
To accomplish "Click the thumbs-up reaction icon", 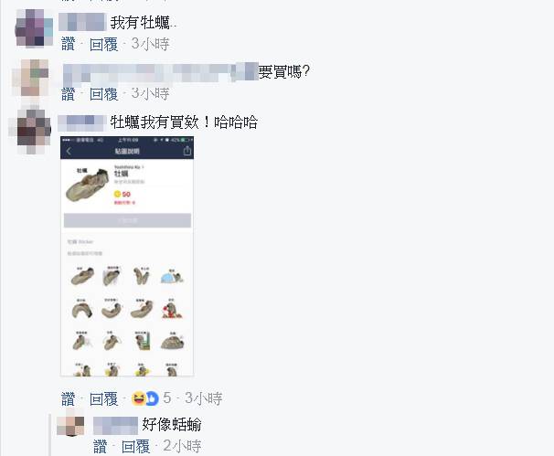I will tap(153, 398).
